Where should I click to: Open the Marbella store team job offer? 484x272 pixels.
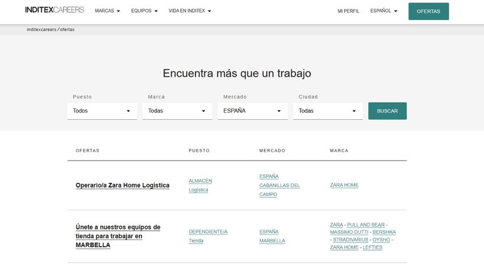(117, 236)
